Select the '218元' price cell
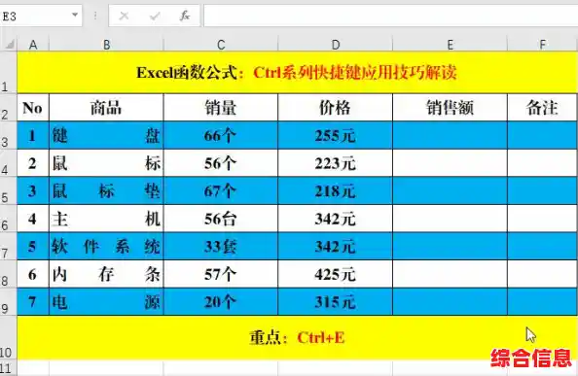The height and width of the screenshot is (376, 578). tap(335, 191)
